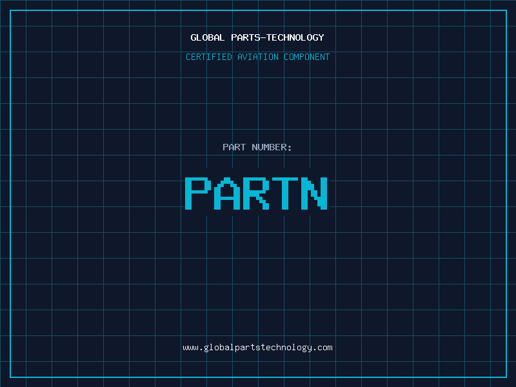Select the large letter A in PARTN

(x=226, y=193)
